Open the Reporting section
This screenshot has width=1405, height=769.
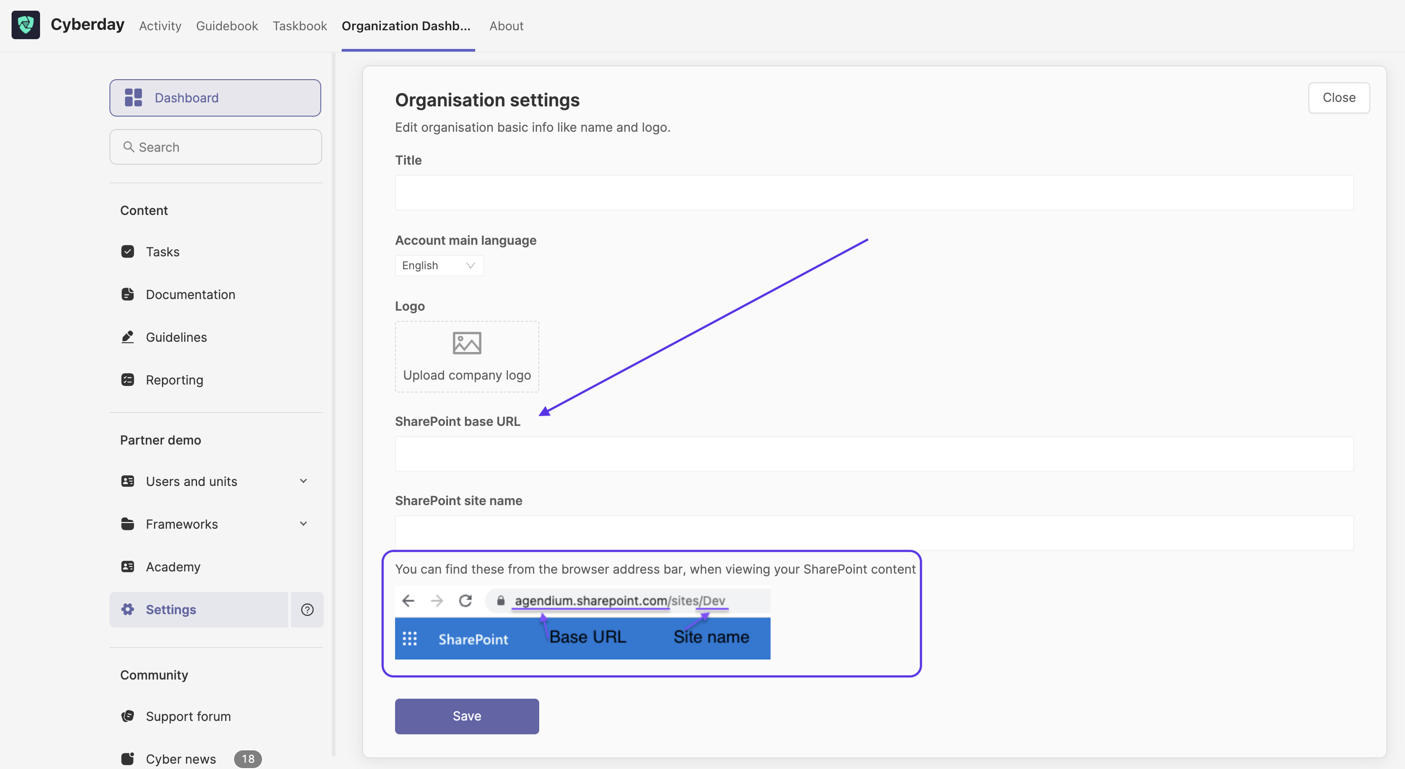pos(174,380)
